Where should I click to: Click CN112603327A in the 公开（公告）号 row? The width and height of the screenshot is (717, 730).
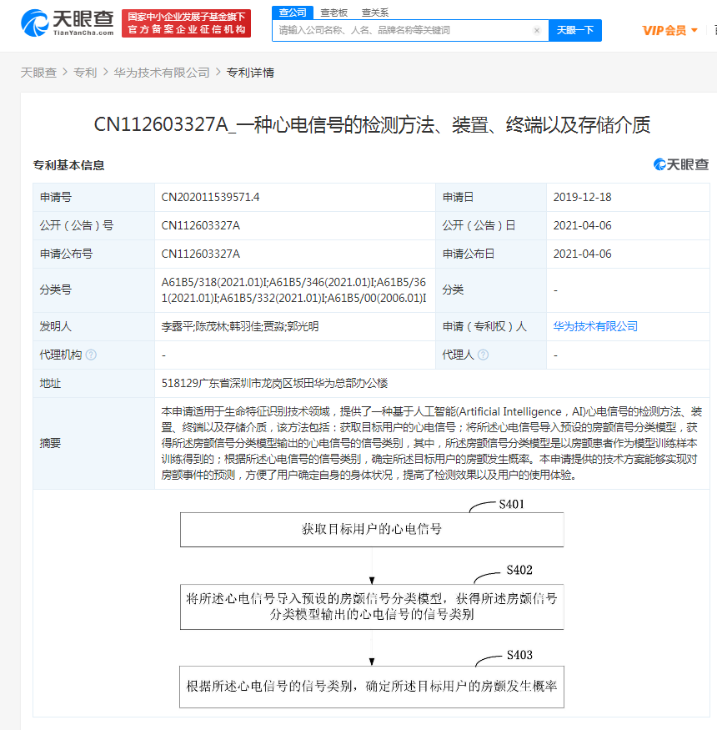201,225
